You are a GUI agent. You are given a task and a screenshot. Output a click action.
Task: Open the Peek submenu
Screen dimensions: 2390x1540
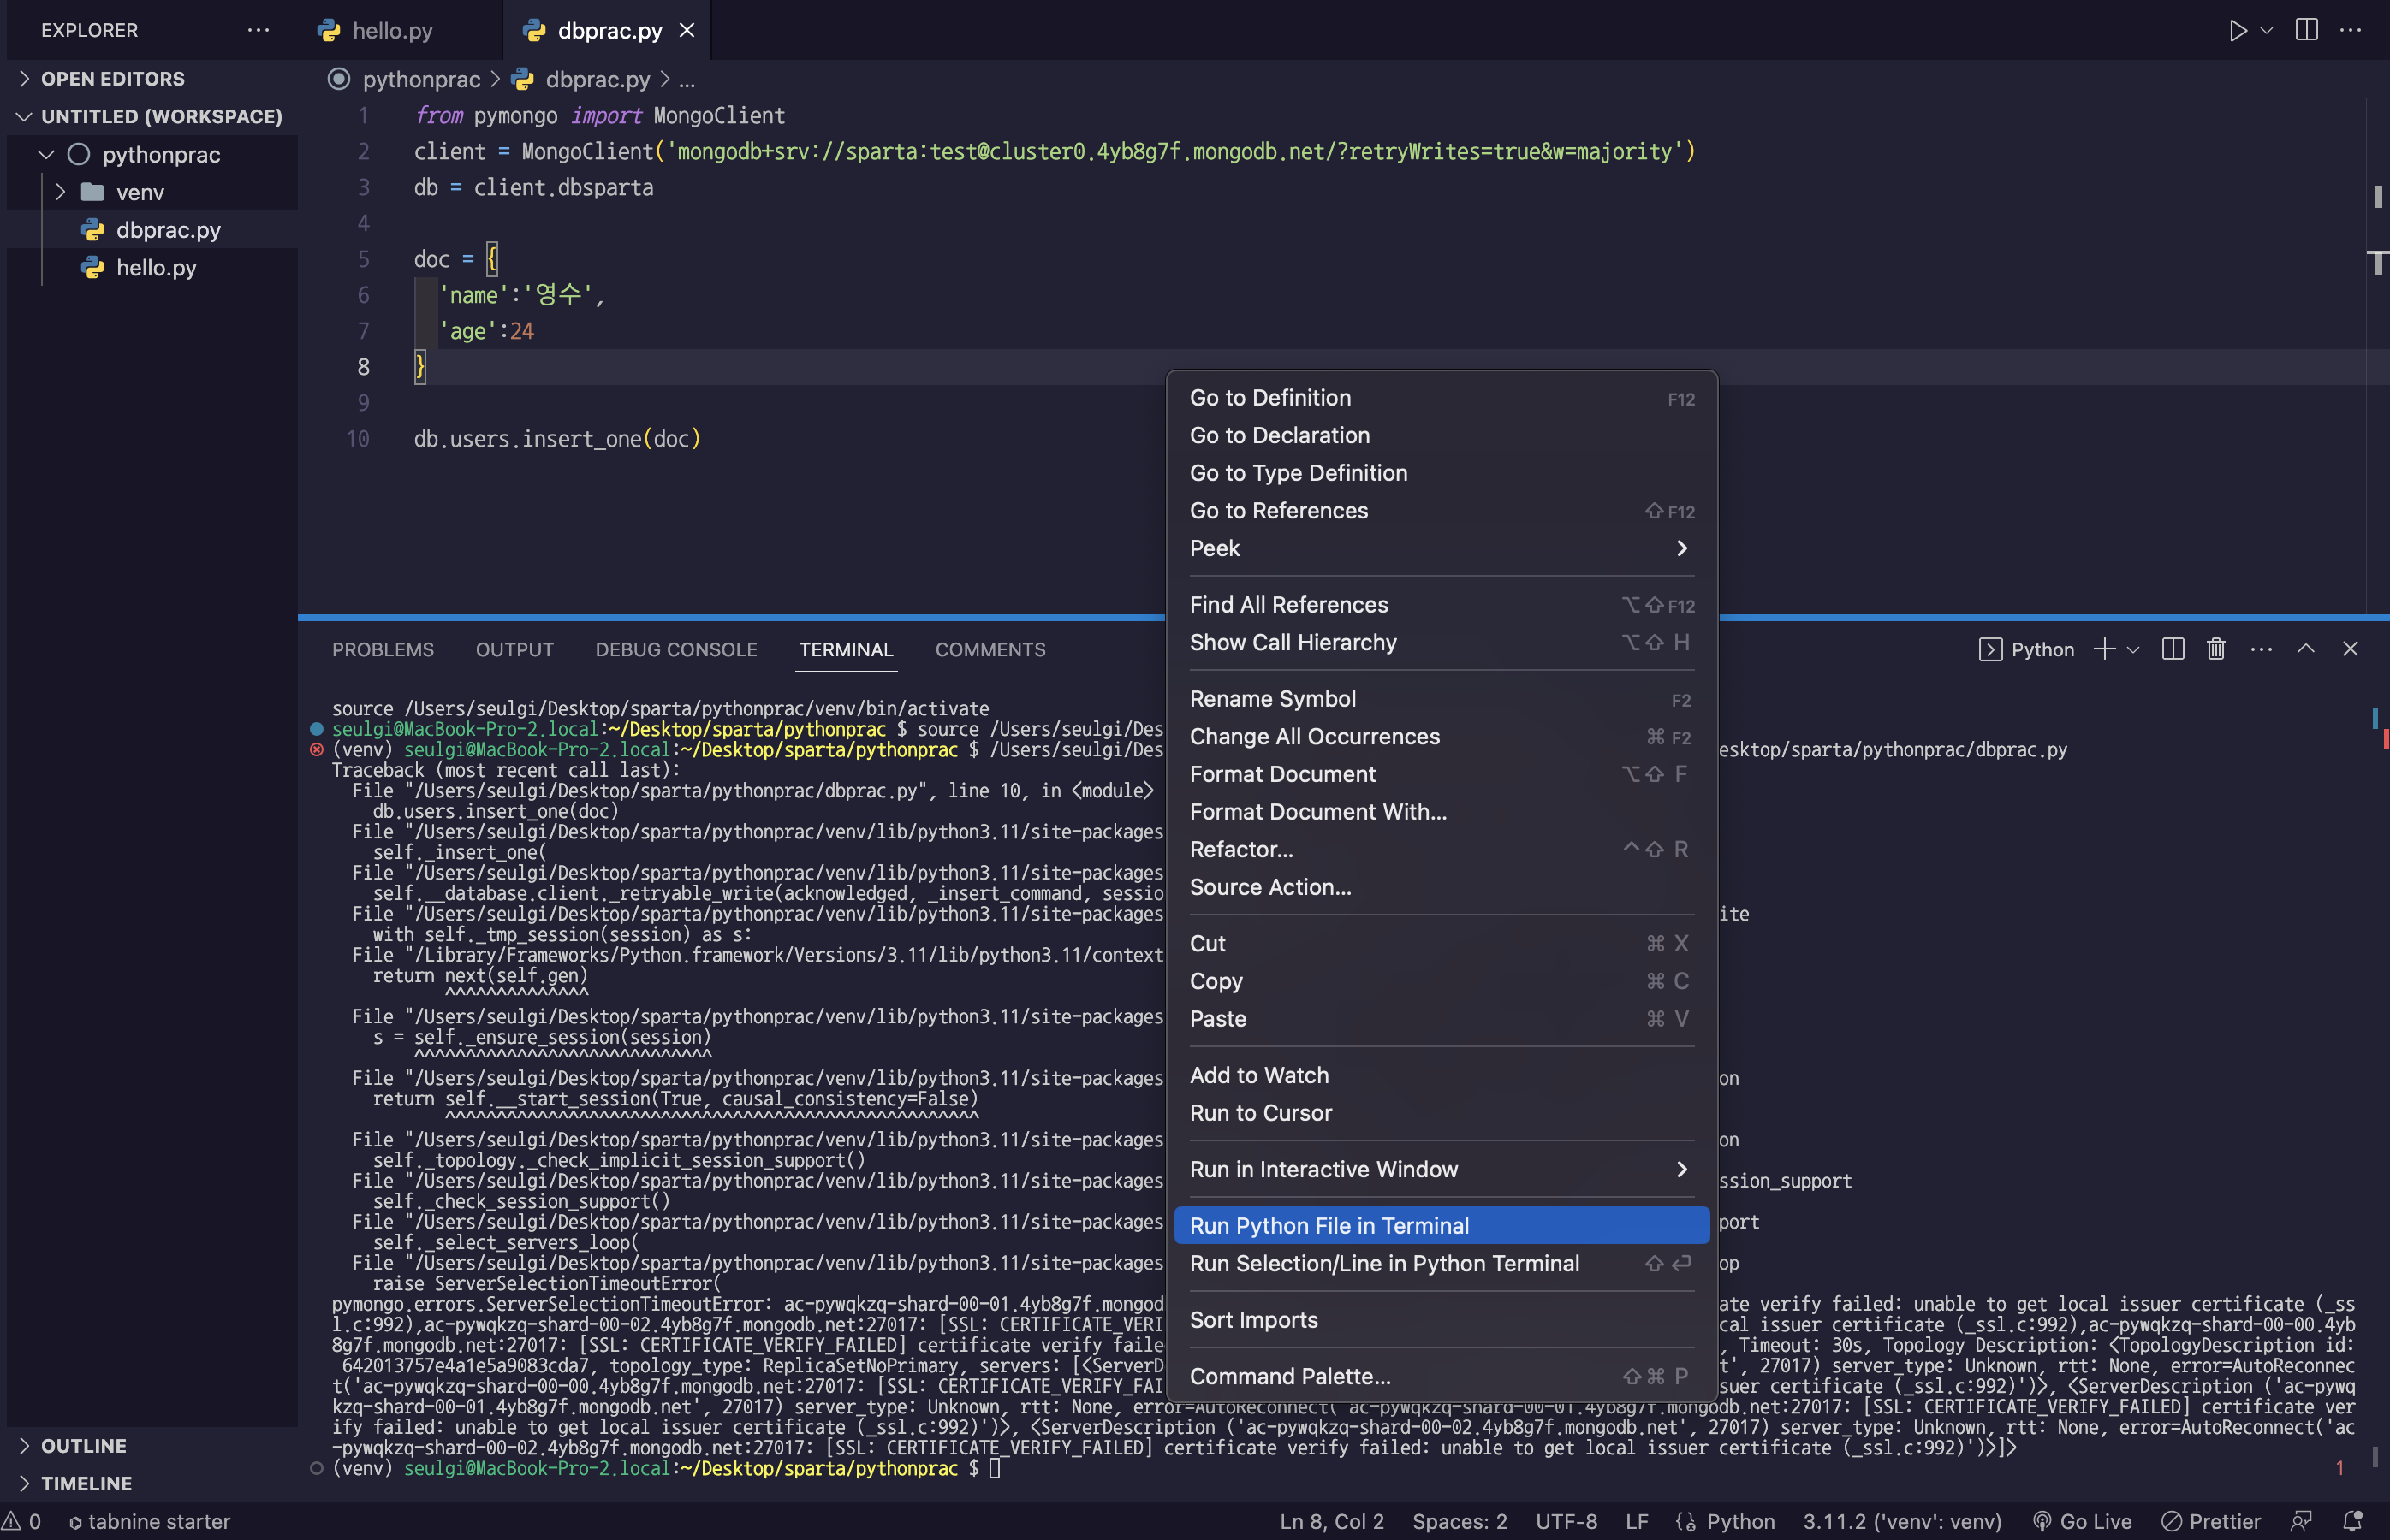[x=1442, y=548]
